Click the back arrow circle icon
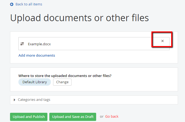This screenshot has height=122, width=185. [x=12, y=4]
